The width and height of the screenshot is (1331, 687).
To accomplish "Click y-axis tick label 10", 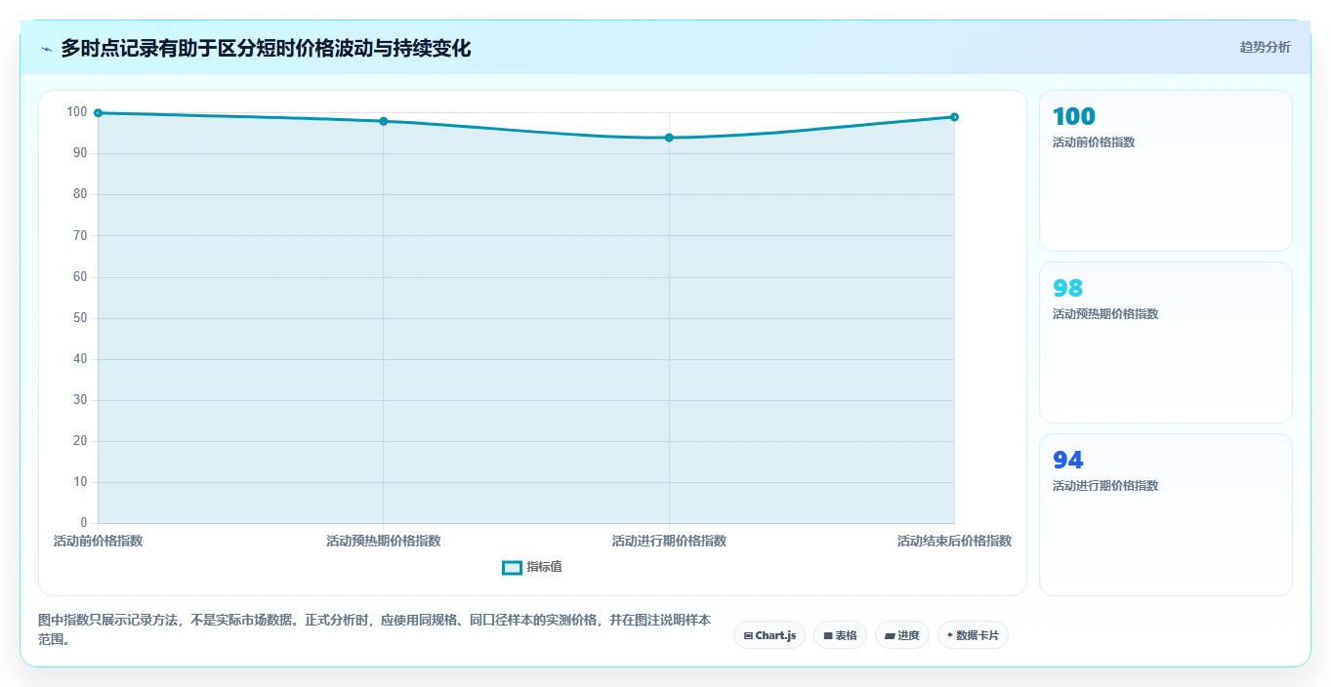I will 80,482.
